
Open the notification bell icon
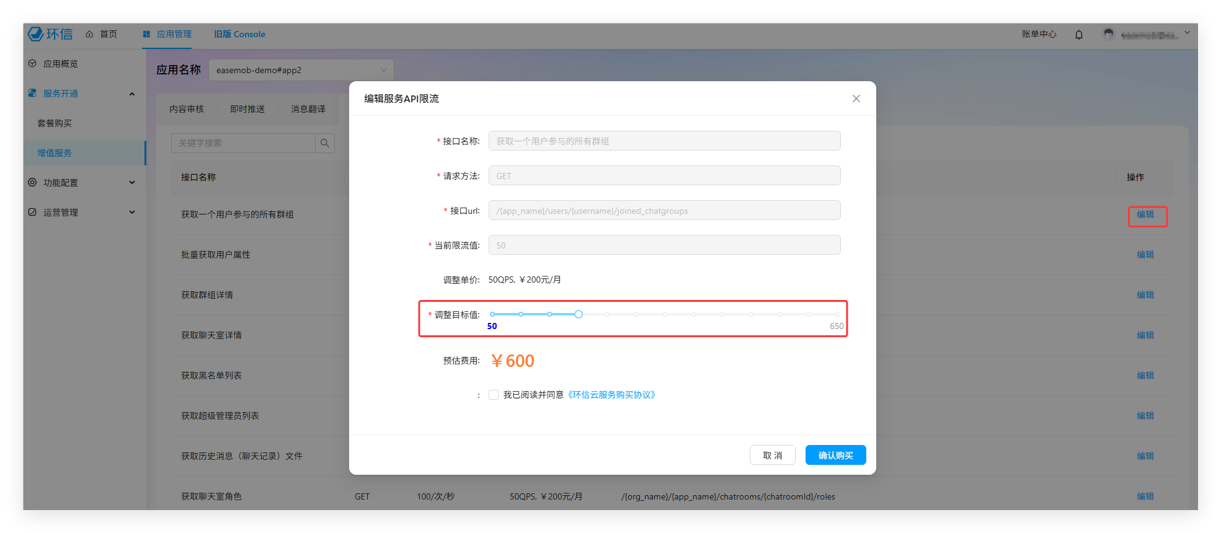1079,35
